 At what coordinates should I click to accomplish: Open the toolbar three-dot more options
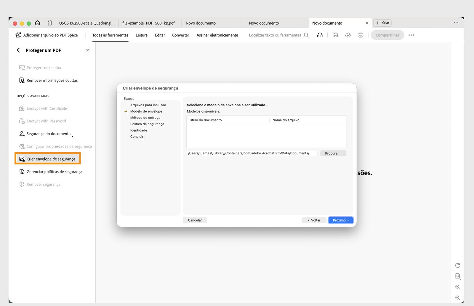(411, 35)
